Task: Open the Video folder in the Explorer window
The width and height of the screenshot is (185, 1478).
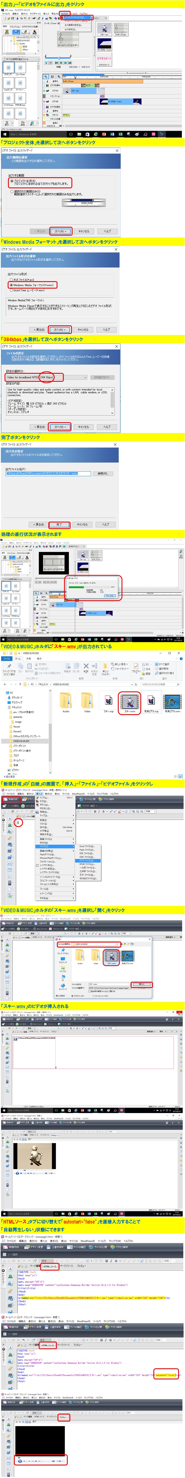Action: (87, 701)
